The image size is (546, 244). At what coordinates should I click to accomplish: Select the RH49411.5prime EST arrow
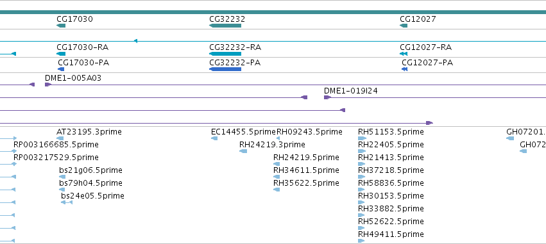pos(361,241)
